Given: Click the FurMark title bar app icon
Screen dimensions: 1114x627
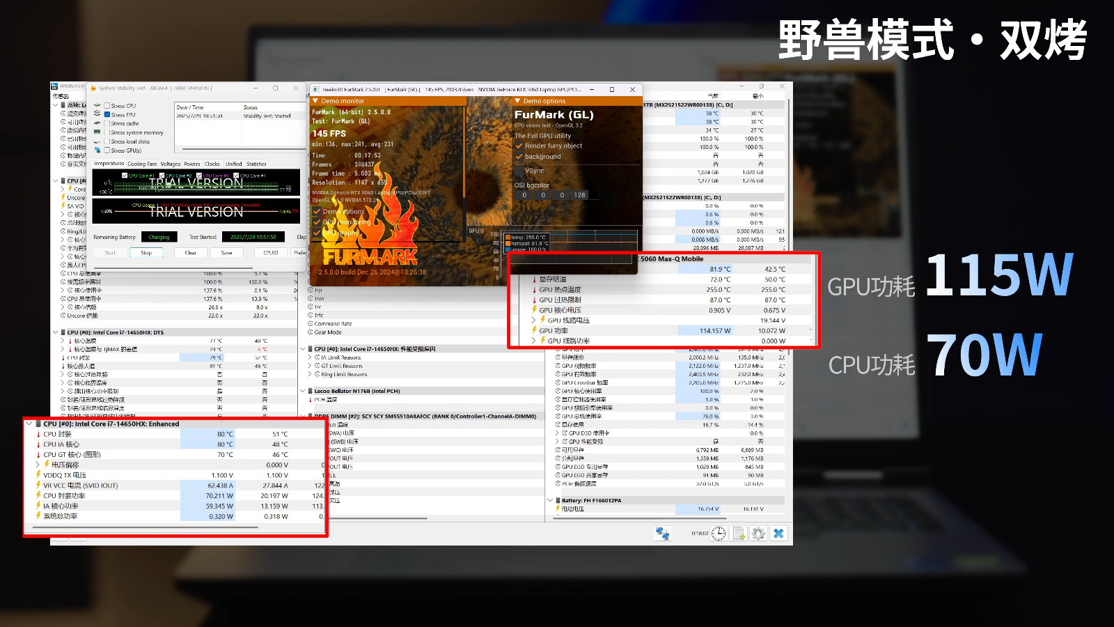Looking at the screenshot, I should (x=317, y=90).
